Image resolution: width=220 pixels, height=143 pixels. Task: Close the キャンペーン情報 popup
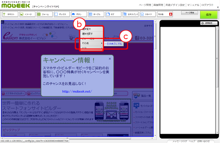110,59
